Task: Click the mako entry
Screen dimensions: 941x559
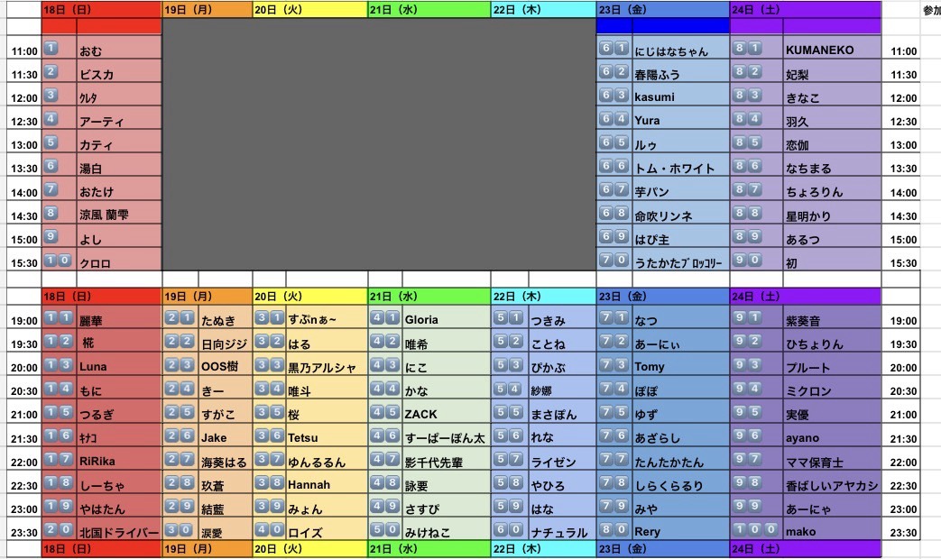Action: tap(832, 529)
